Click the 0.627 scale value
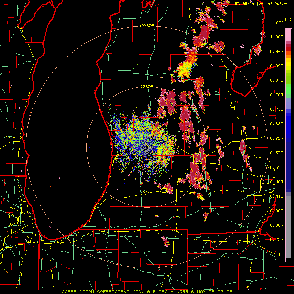This screenshot has width=294, height=294. coord(277,139)
